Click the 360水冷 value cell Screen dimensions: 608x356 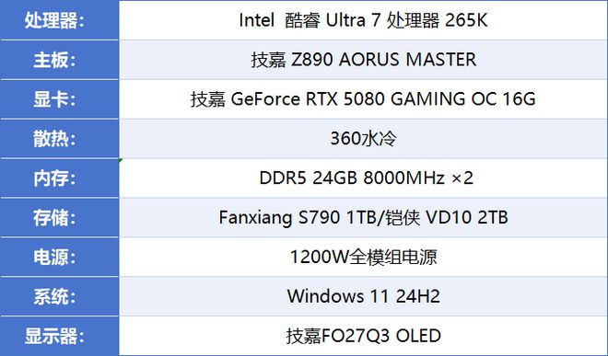tap(363, 138)
